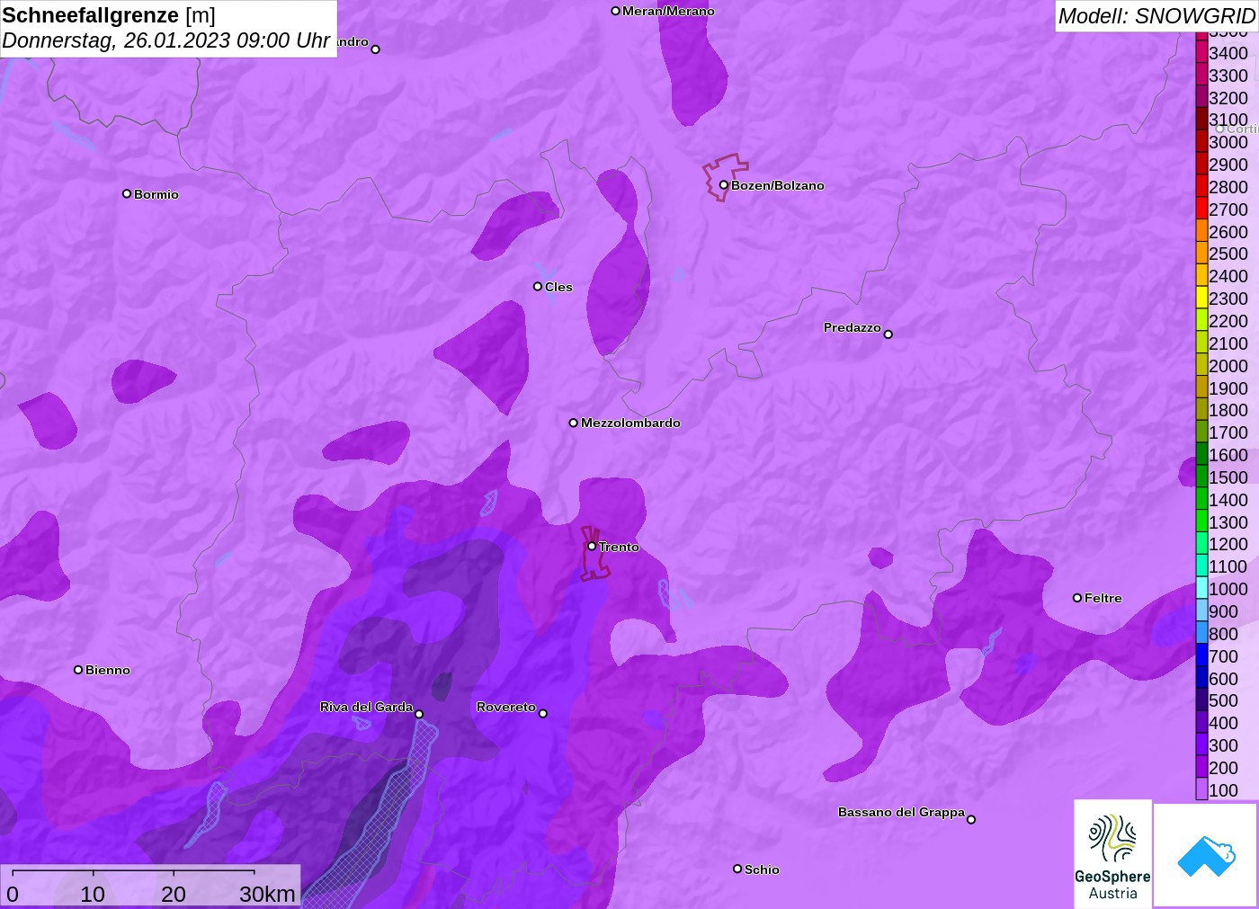The image size is (1259, 909).
Task: Select the 2300 m yellow legend swatch
Action: [x=1201, y=298]
